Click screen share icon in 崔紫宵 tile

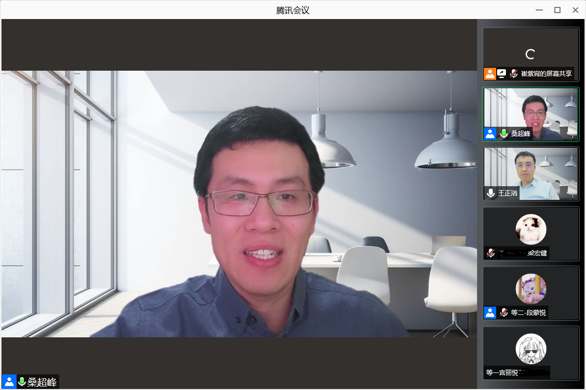tap(502, 74)
